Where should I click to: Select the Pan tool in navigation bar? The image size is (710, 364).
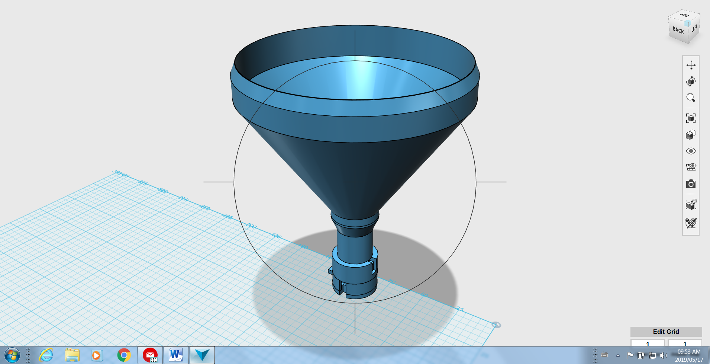click(x=691, y=65)
